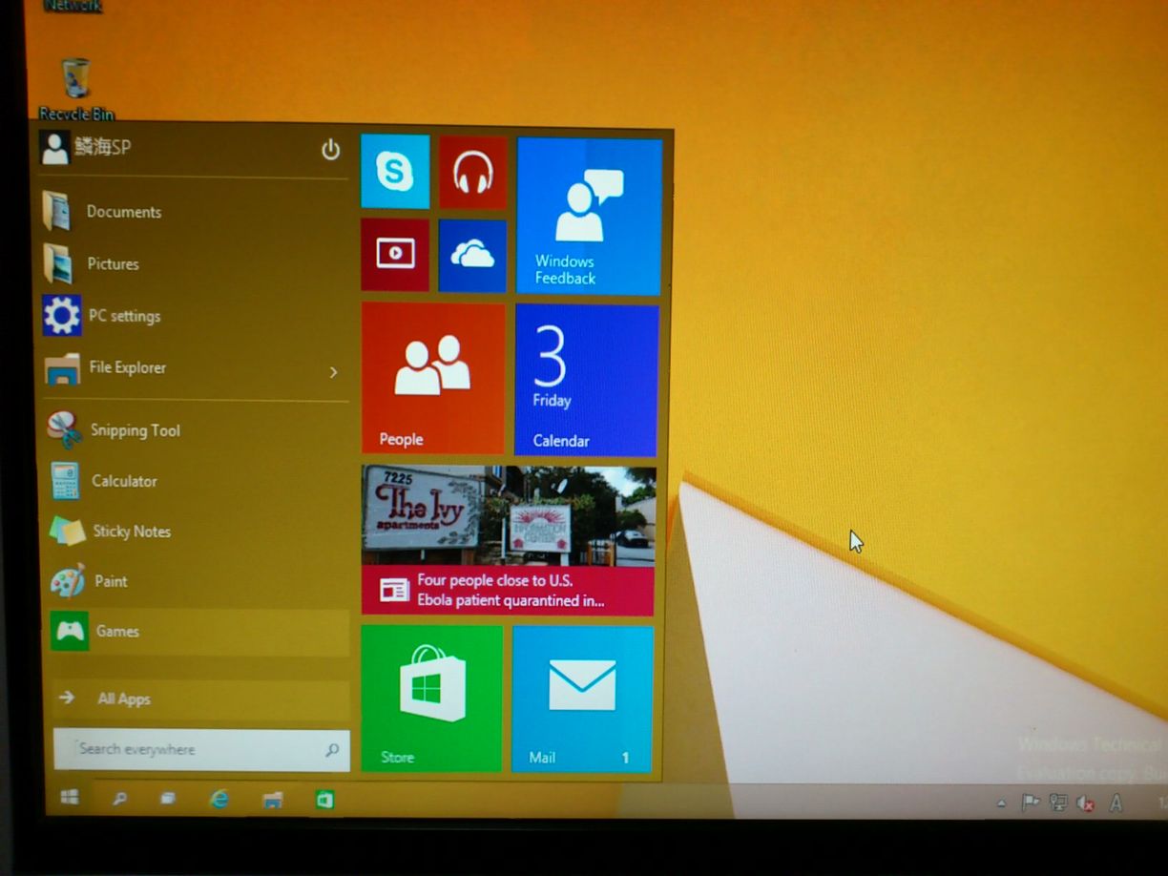Click the user account picture icon

point(55,148)
